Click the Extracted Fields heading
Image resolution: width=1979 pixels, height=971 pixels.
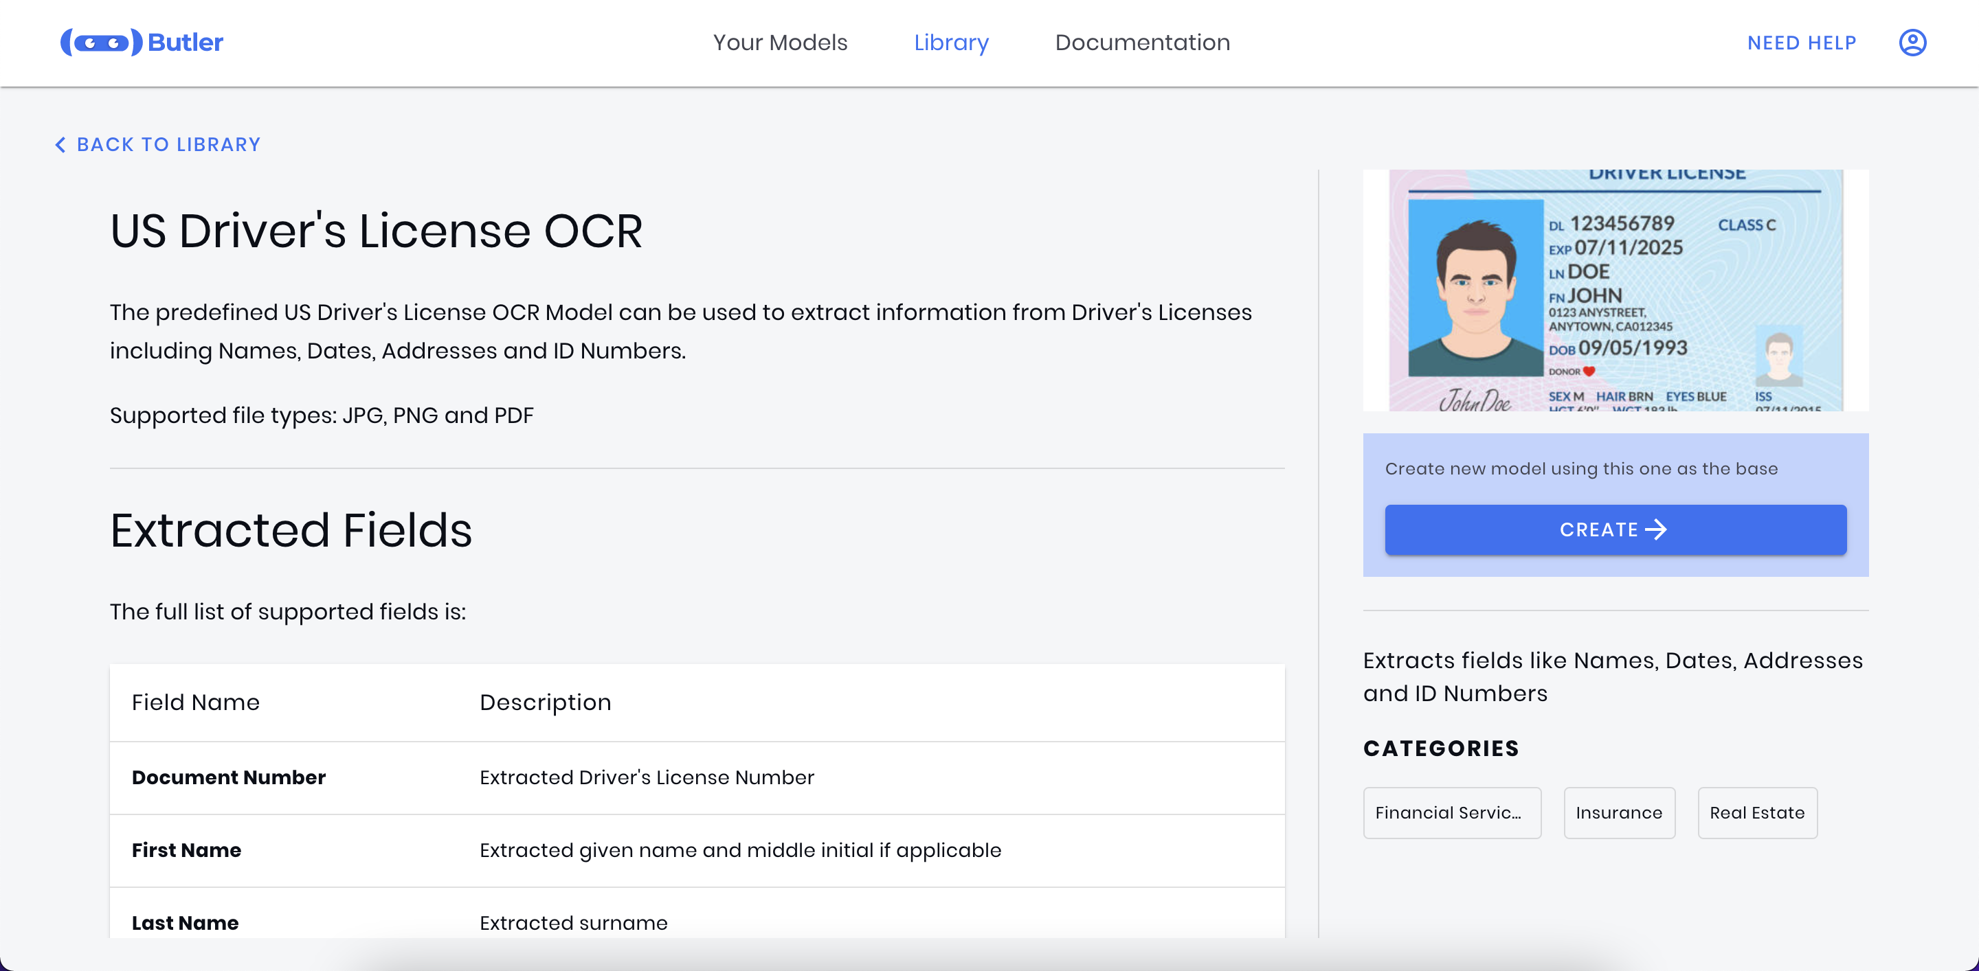pos(291,529)
